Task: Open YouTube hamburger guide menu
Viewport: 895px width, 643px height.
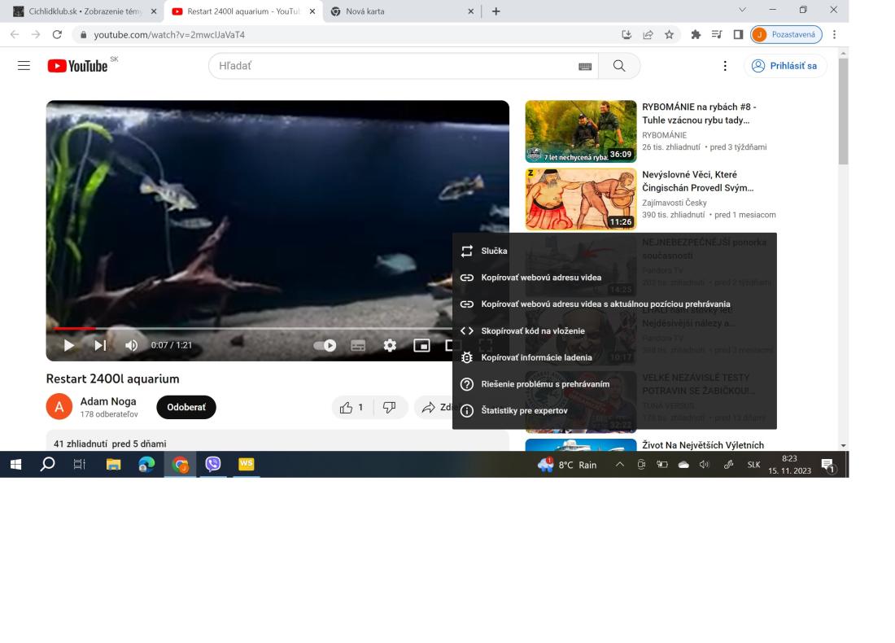Action: tap(24, 66)
